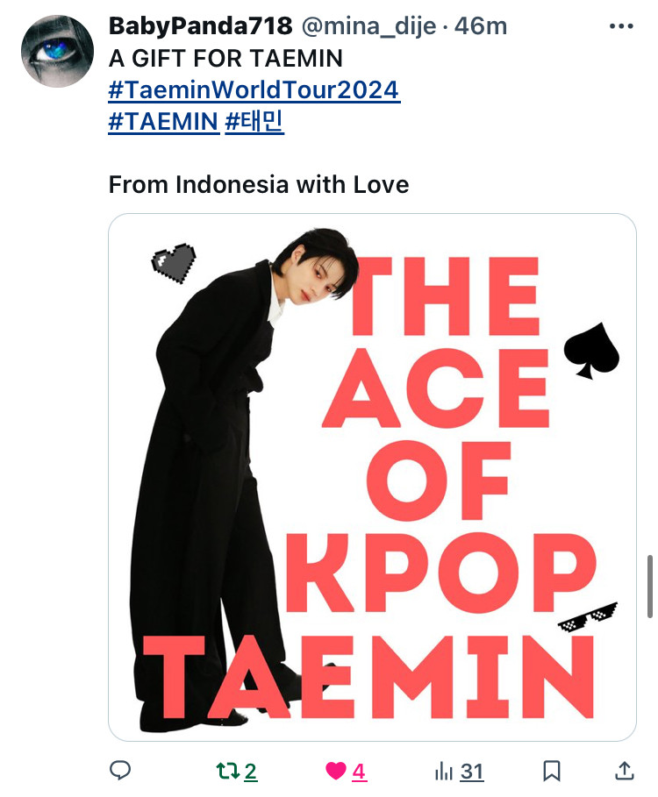Click the tweet text 'From Indonesia with Love'
Screen dimensions: 658x797
259,184
